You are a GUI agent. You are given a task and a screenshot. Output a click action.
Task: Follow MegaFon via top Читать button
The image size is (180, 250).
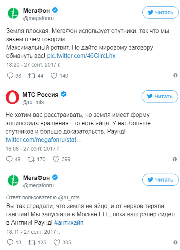pyautogui.click(x=160, y=12)
